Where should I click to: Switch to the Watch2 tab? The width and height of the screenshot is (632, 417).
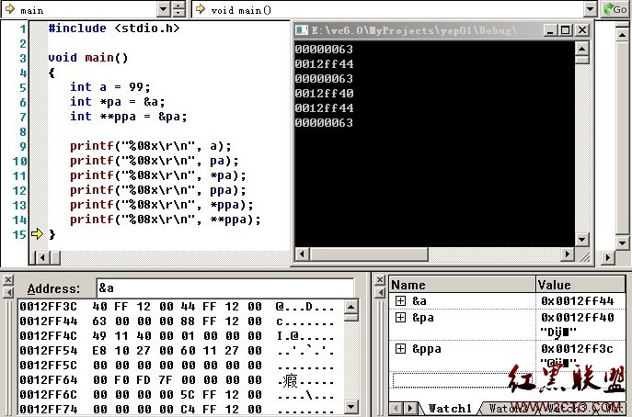pos(506,408)
